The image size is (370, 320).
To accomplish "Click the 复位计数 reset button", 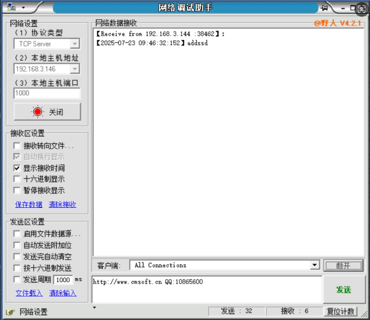I will point(341,311).
